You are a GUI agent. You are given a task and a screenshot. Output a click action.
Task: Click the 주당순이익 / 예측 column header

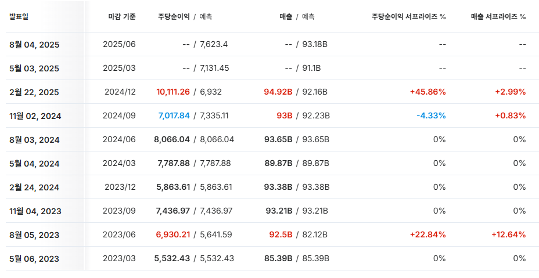(185, 17)
